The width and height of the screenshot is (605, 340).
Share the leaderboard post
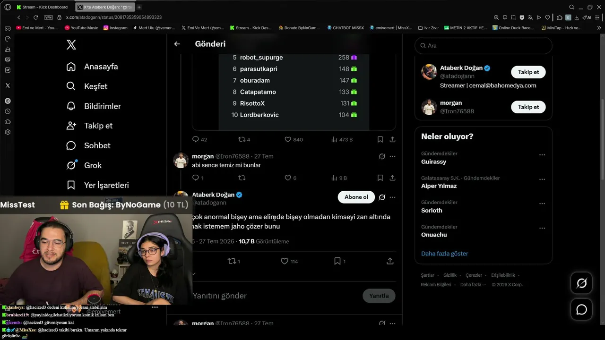[x=392, y=139]
